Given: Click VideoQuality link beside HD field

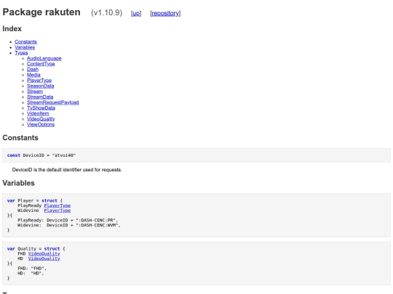Looking at the screenshot, I should (44, 258).
